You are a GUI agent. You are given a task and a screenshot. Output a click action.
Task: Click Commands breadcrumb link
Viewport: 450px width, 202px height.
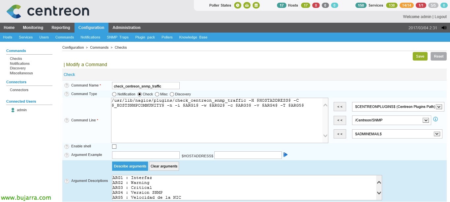tap(99, 47)
